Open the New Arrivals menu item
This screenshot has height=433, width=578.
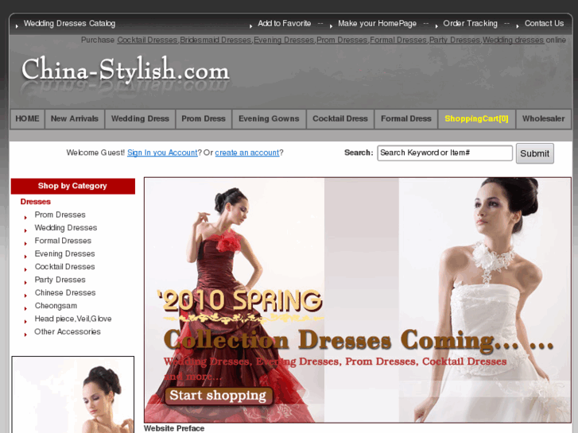(x=75, y=119)
